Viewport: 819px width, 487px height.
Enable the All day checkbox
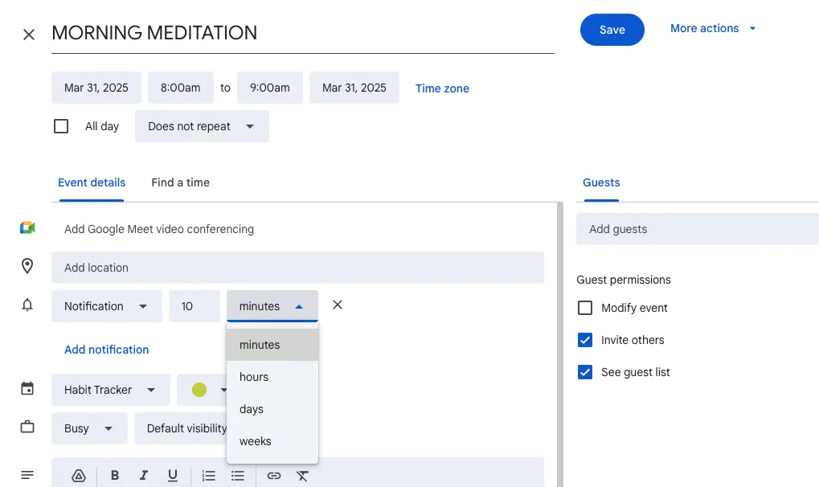(x=61, y=126)
